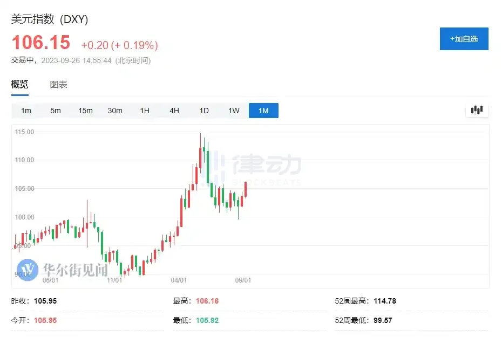Select the active 1M interval button

click(263, 111)
